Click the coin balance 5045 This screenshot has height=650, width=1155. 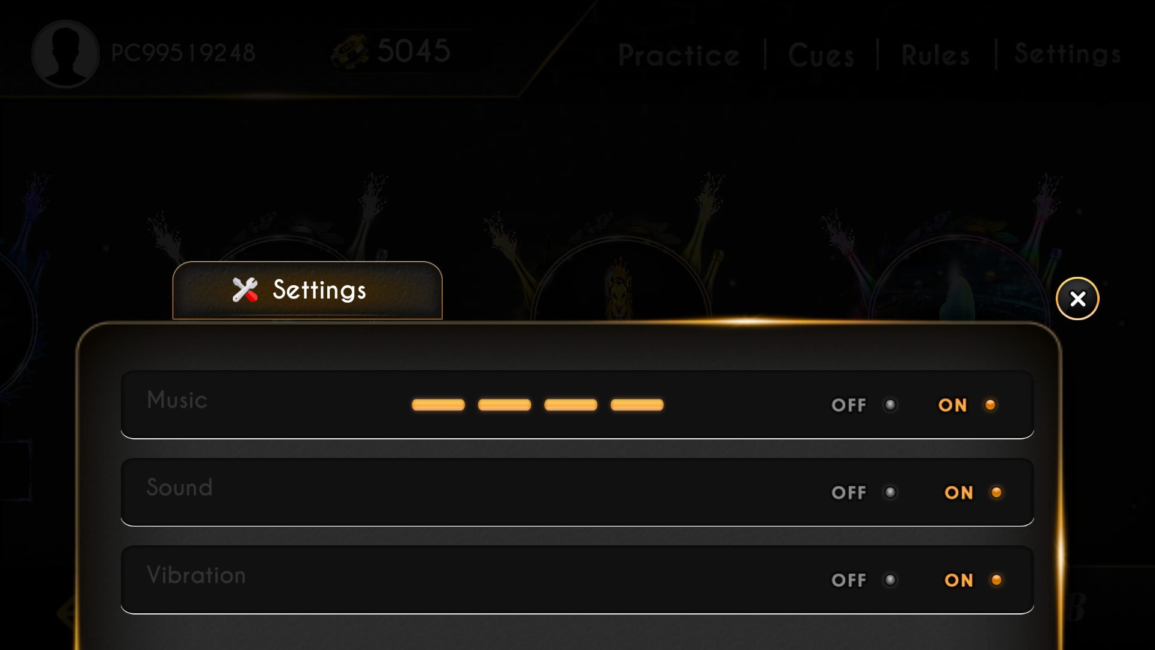[414, 51]
